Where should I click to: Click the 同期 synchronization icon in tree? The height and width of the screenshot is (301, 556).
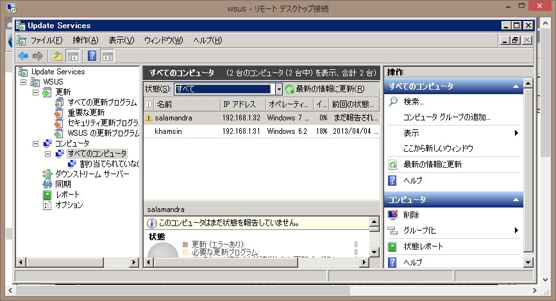pos(47,184)
